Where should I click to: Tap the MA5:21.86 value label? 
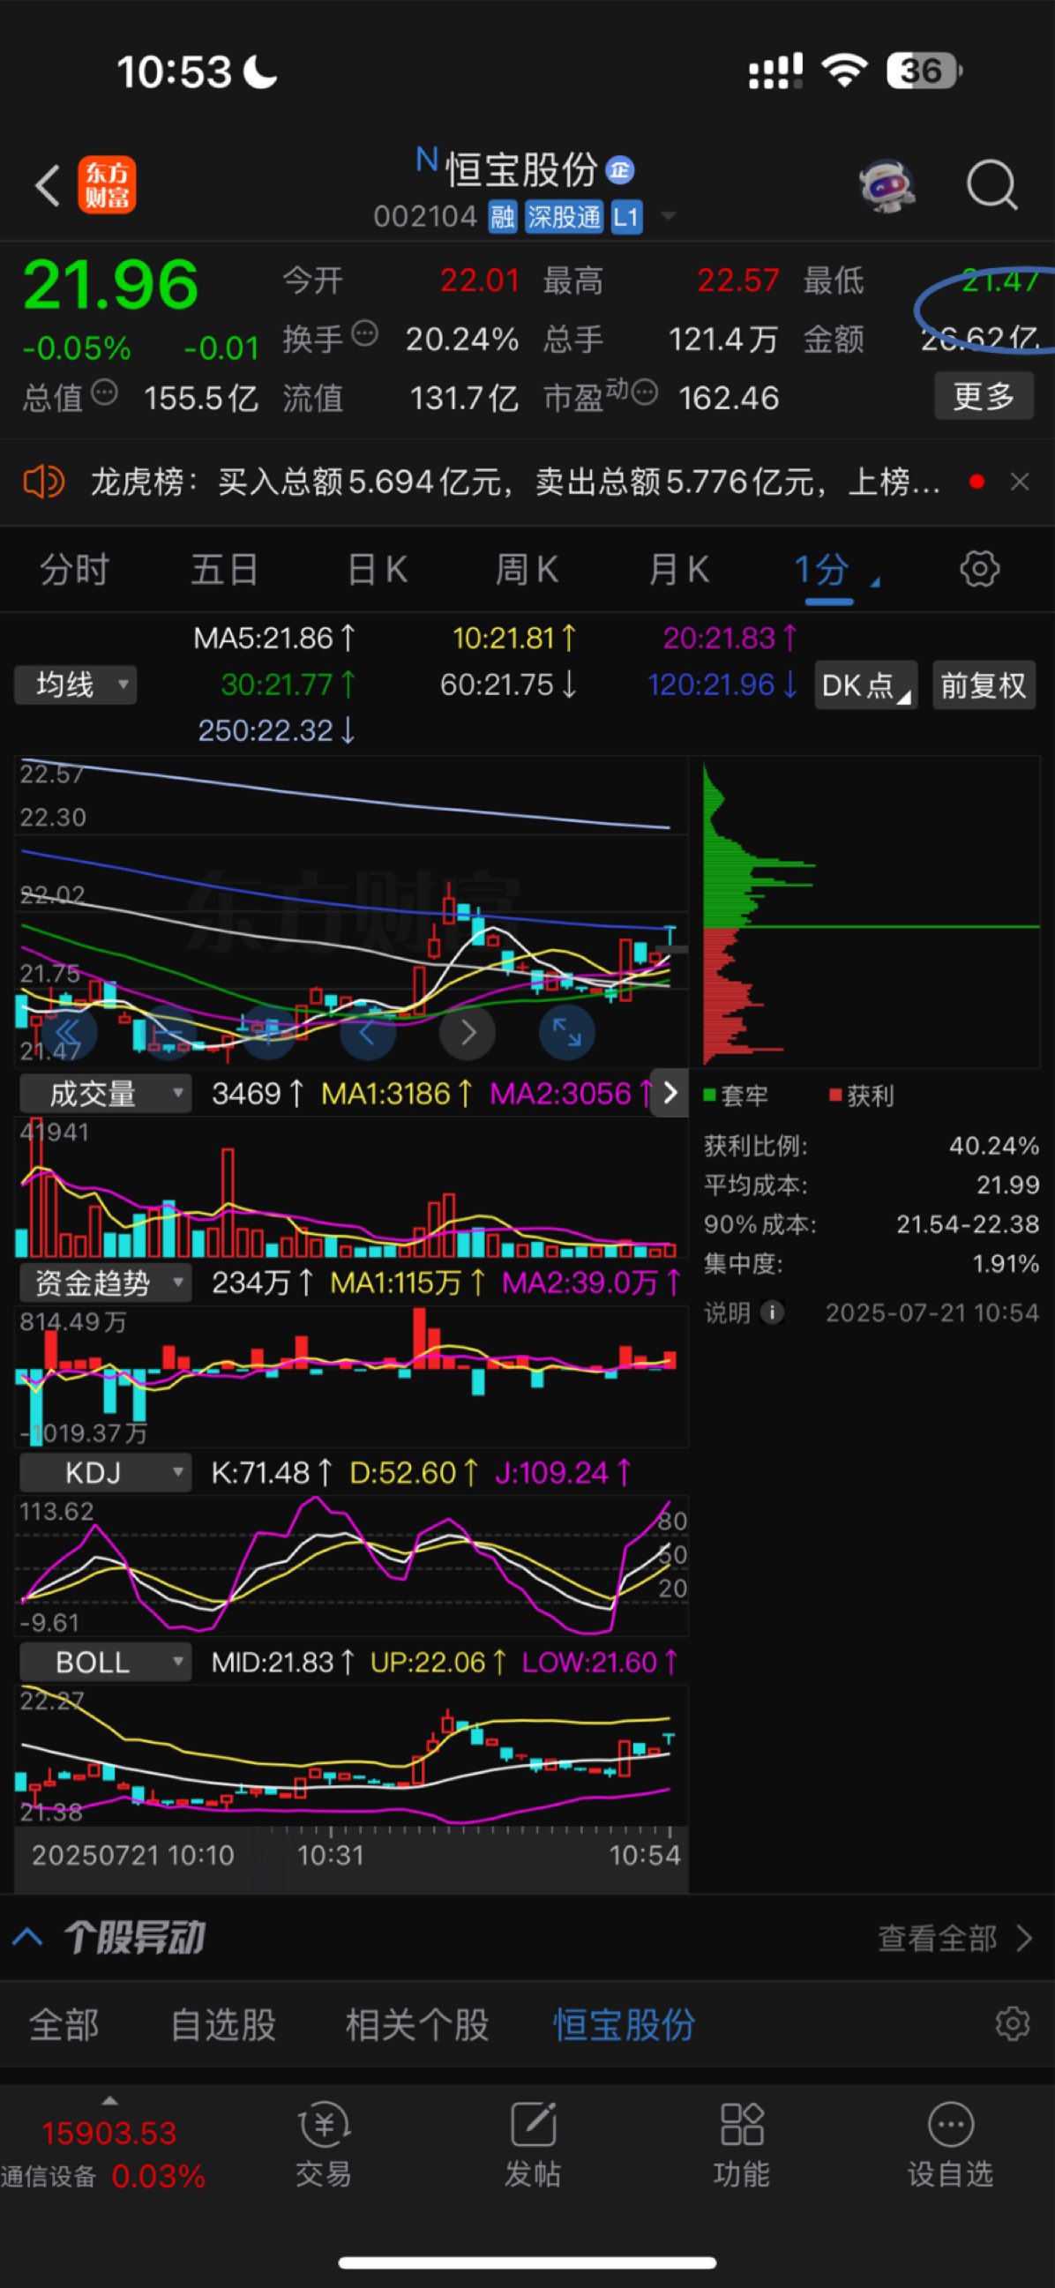pos(274,639)
